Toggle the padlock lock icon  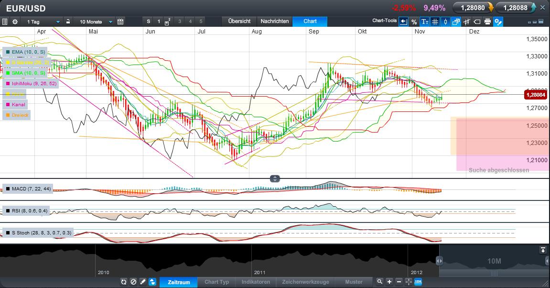[x=68, y=22]
